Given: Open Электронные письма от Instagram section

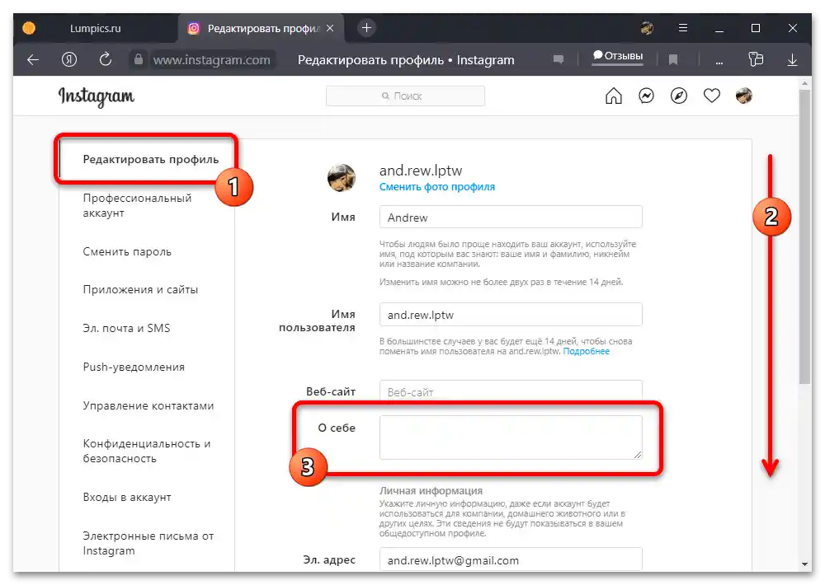Looking at the screenshot, I should point(148,543).
